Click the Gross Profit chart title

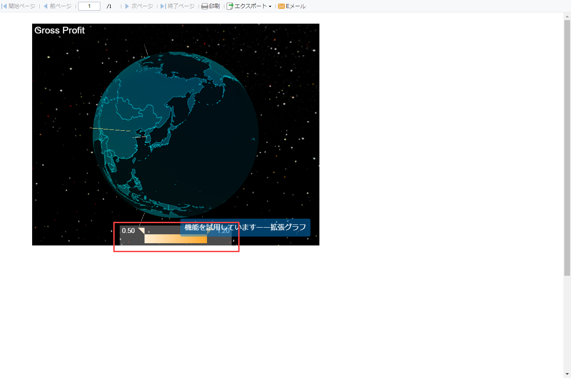59,30
